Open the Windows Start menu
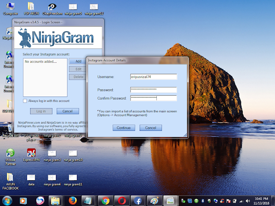Image resolution: width=275 pixels, height=206 pixels. click(7, 201)
